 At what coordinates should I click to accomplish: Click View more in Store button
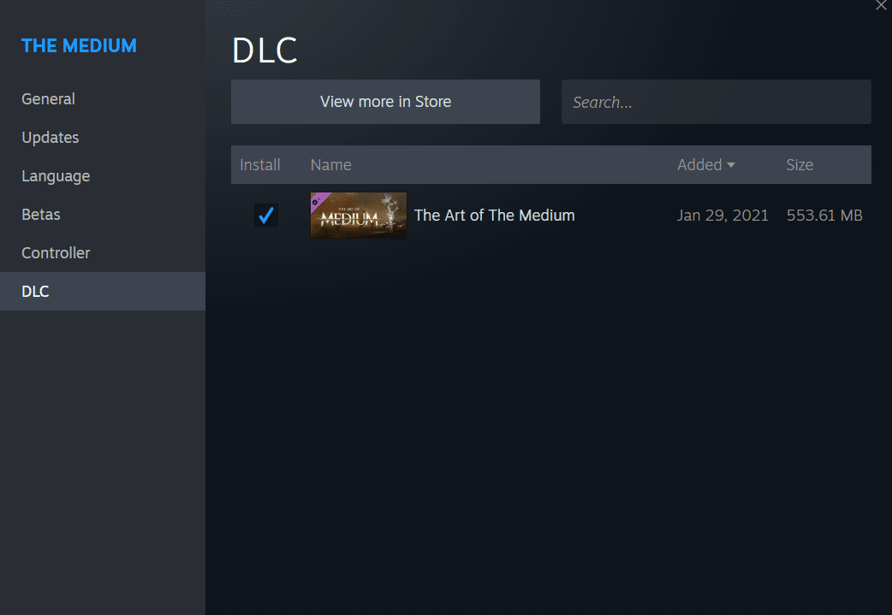tap(385, 102)
